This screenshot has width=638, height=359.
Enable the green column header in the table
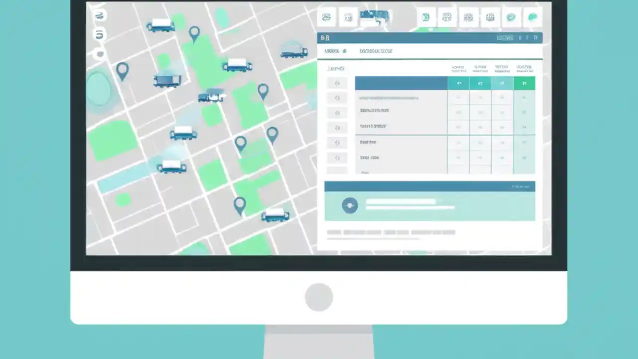524,83
